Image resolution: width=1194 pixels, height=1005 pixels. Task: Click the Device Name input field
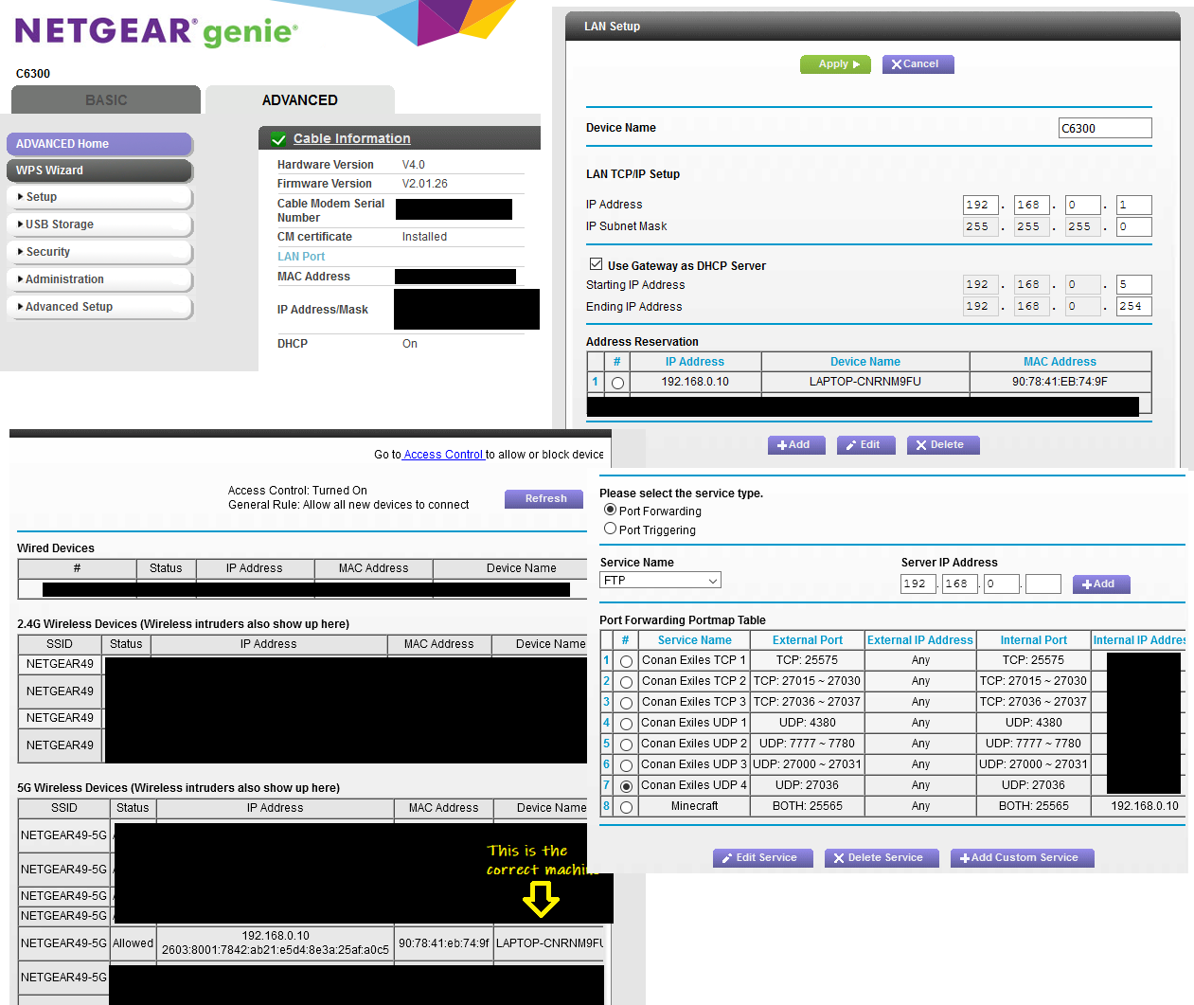(x=1104, y=129)
